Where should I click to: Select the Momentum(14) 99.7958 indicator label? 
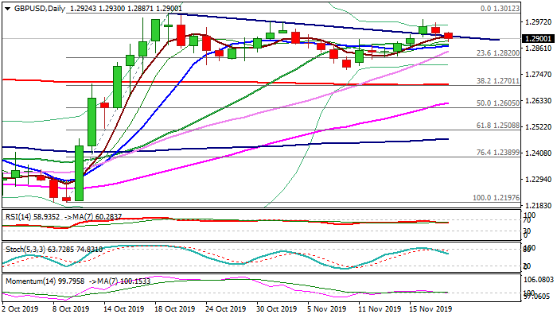(45, 281)
